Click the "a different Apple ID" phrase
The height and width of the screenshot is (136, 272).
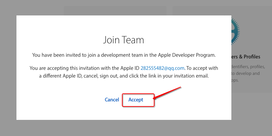(x=60, y=76)
